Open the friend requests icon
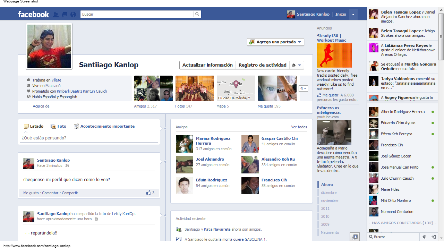This screenshot has height=248, width=444. click(56, 14)
